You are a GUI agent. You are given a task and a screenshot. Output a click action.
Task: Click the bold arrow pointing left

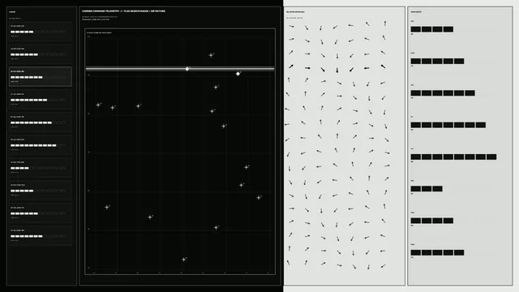click(367, 68)
